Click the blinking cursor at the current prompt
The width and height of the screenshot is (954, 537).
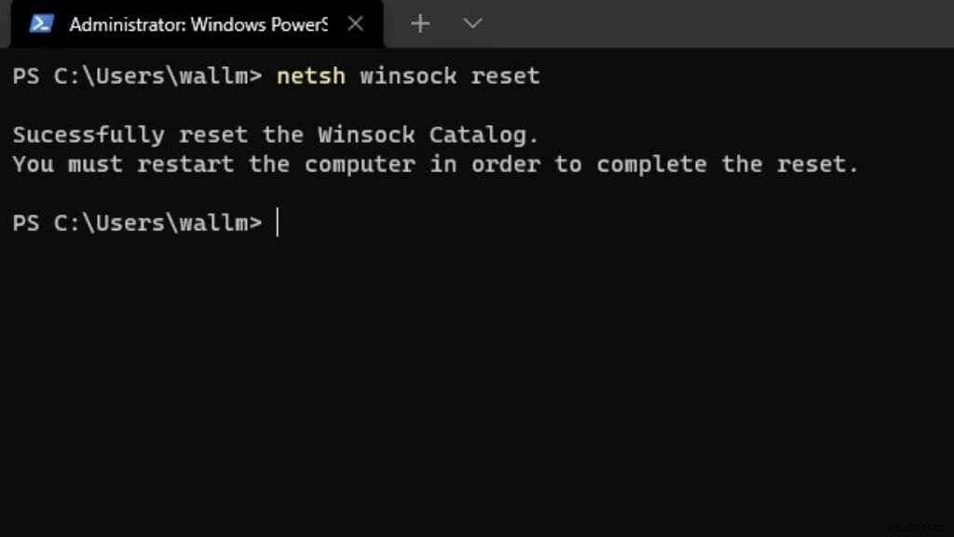tap(278, 223)
